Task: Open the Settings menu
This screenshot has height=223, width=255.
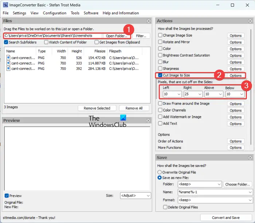Action: pyautogui.click(x=19, y=13)
